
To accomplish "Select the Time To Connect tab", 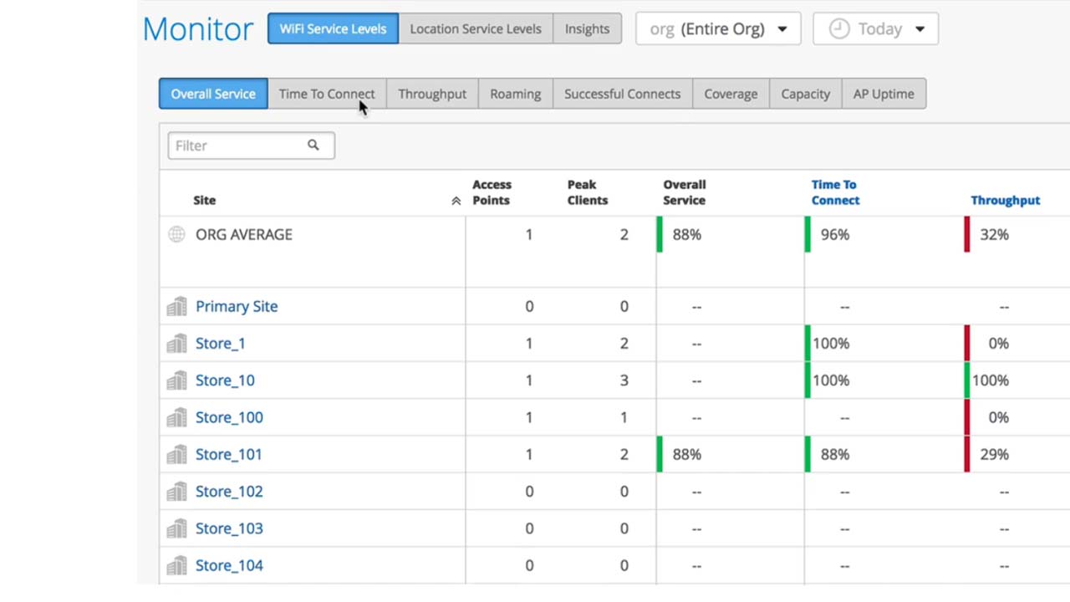I will 327,94.
